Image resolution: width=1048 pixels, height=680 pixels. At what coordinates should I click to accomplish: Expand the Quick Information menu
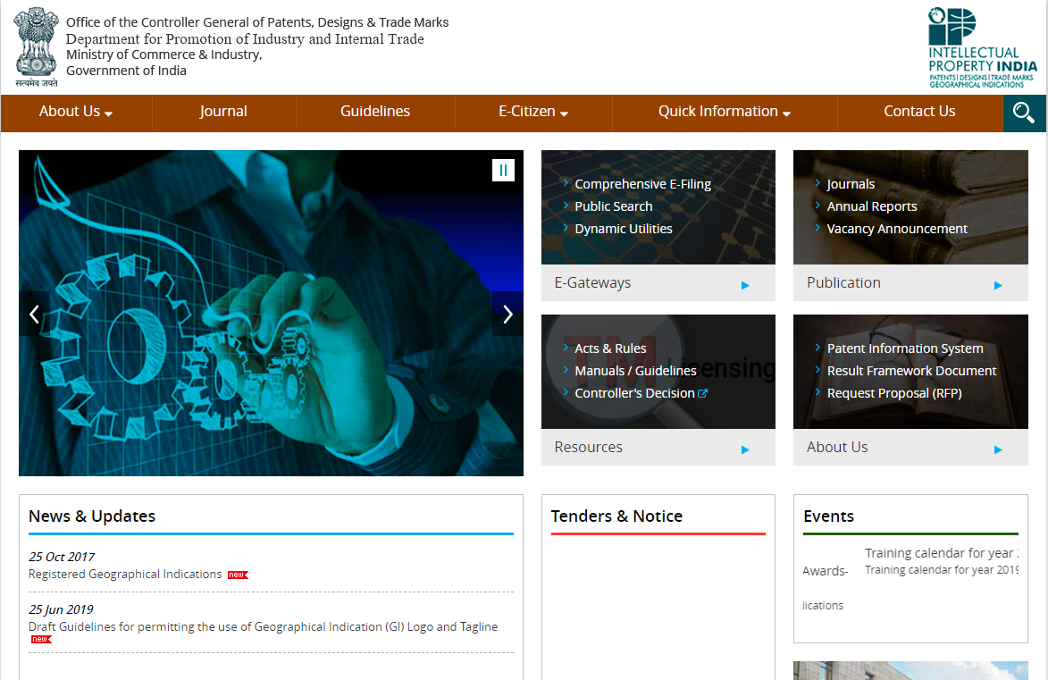coord(724,111)
